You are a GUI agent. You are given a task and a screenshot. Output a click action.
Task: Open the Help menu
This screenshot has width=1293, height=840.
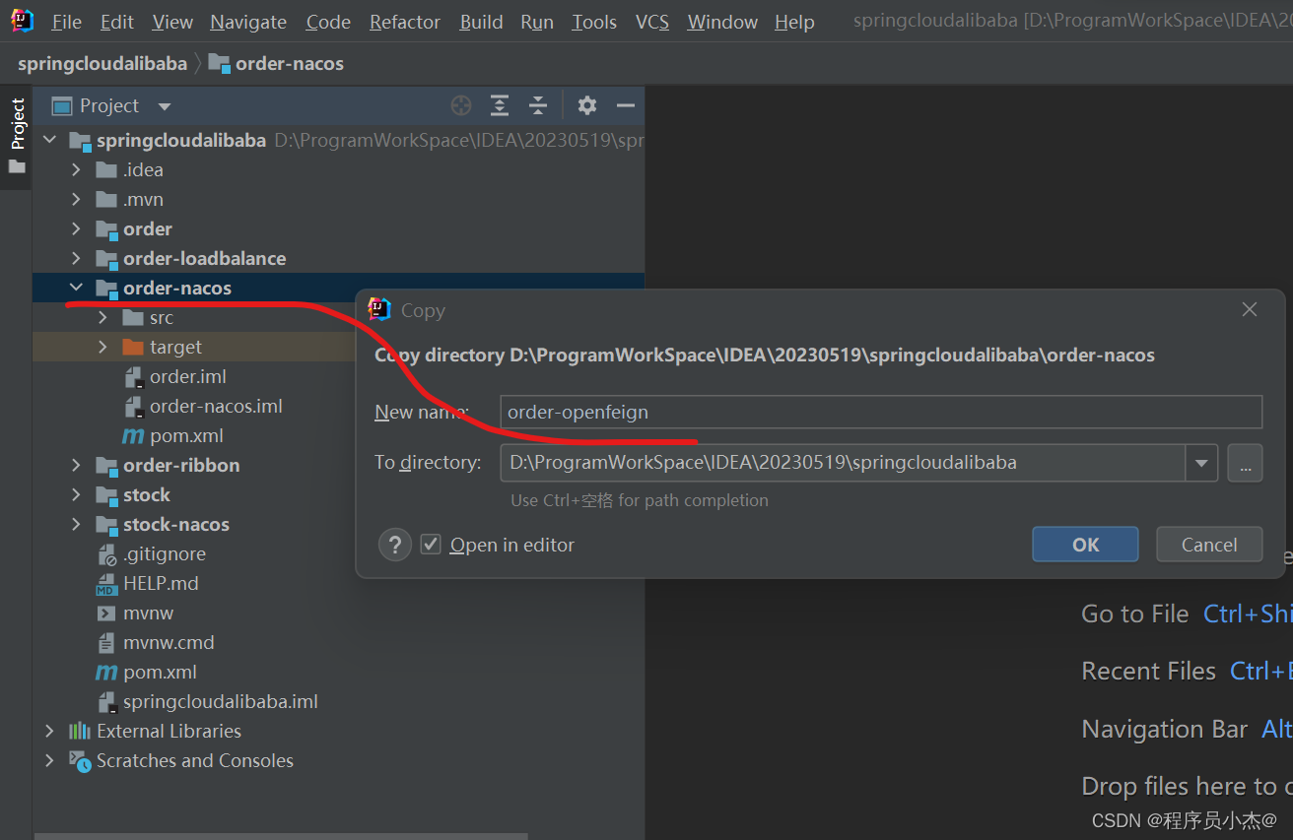(794, 22)
